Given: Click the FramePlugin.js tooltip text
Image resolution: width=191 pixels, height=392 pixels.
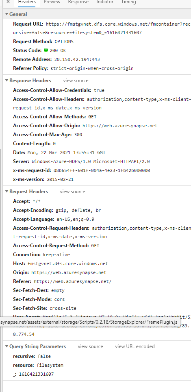Looking at the screenshot, I should click(89, 321).
